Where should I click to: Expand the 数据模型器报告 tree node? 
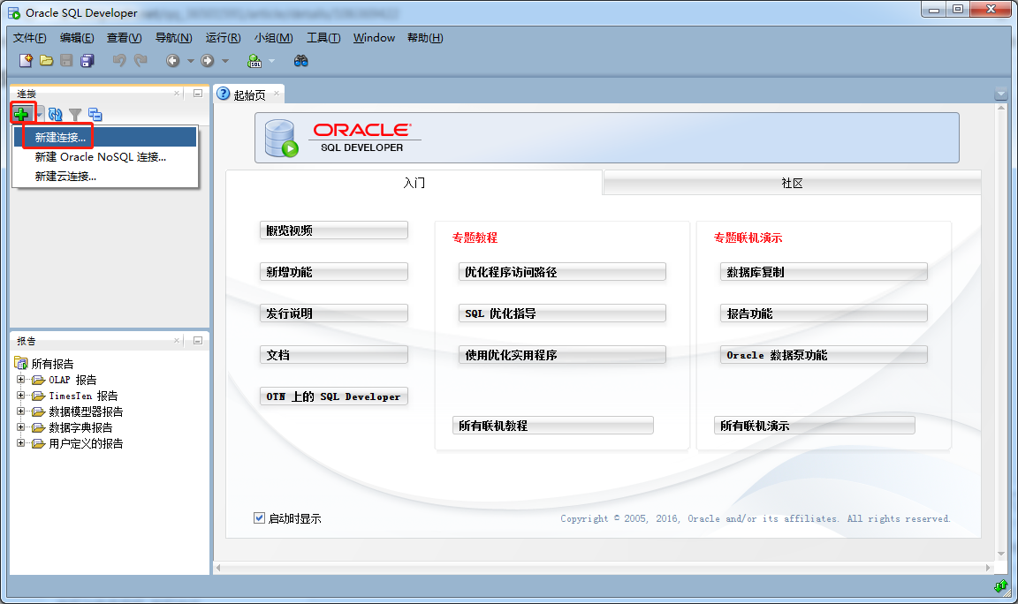pos(21,411)
